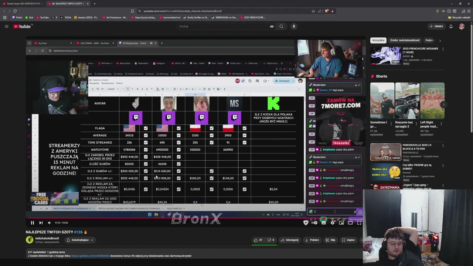Open Ruszanie bez sprzęgła 2 short
The width and height of the screenshot is (473, 266).
pyautogui.click(x=407, y=100)
